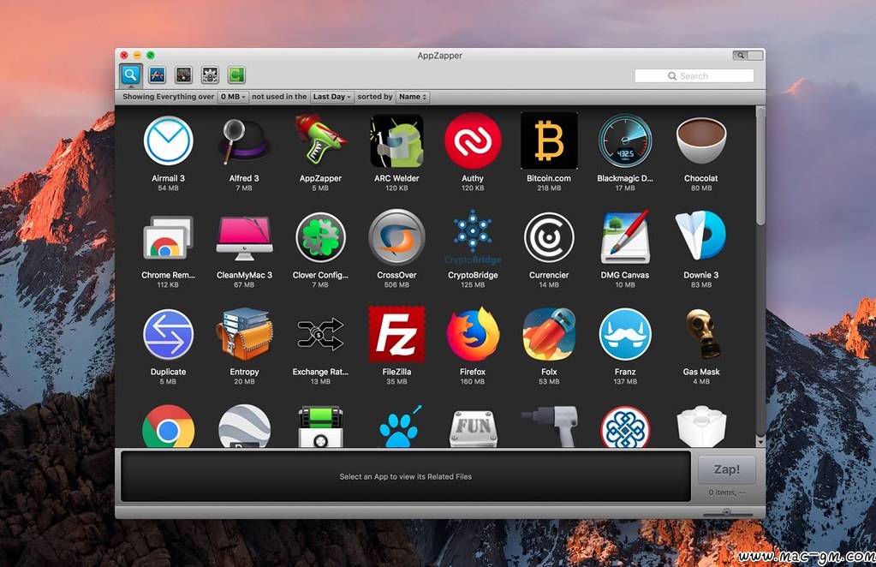This screenshot has height=567, width=876.
Task: Select the Bitcoin.com app icon
Action: [549, 140]
